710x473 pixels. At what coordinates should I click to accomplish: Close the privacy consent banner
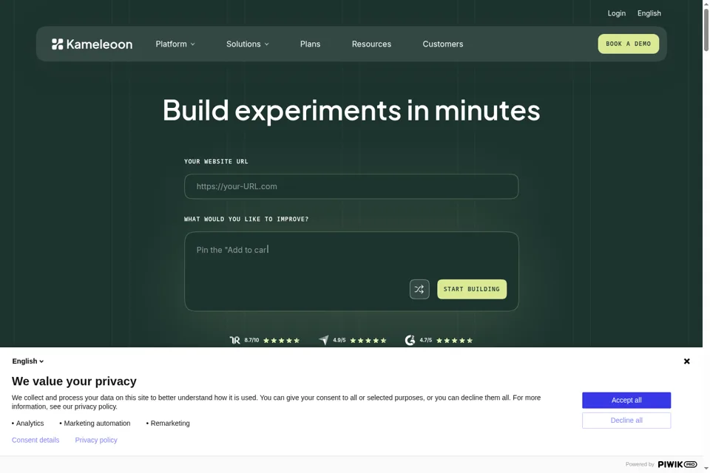pyautogui.click(x=686, y=361)
